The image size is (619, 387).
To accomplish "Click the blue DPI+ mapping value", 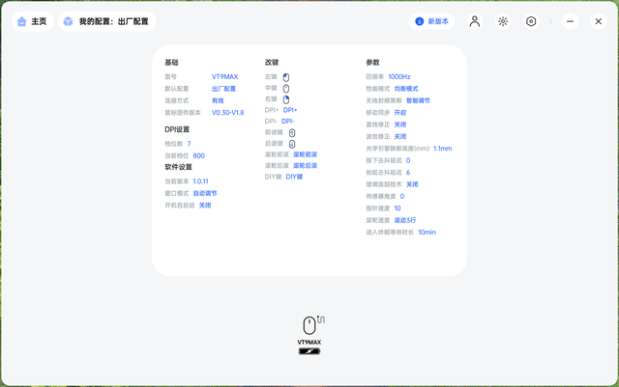I will [x=290, y=110].
